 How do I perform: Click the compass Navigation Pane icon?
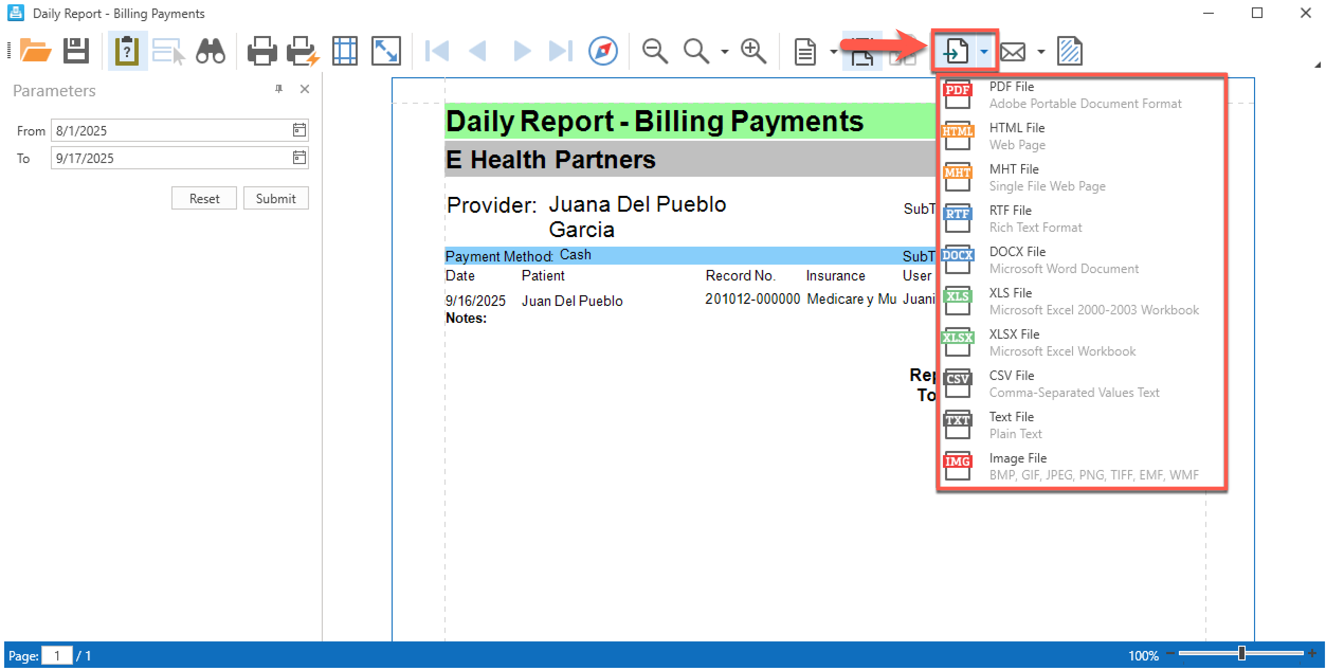tap(603, 51)
